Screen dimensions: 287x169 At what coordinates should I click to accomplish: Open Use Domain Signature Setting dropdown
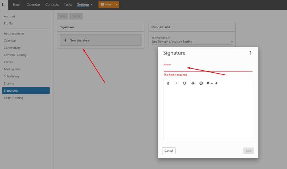tap(192, 42)
